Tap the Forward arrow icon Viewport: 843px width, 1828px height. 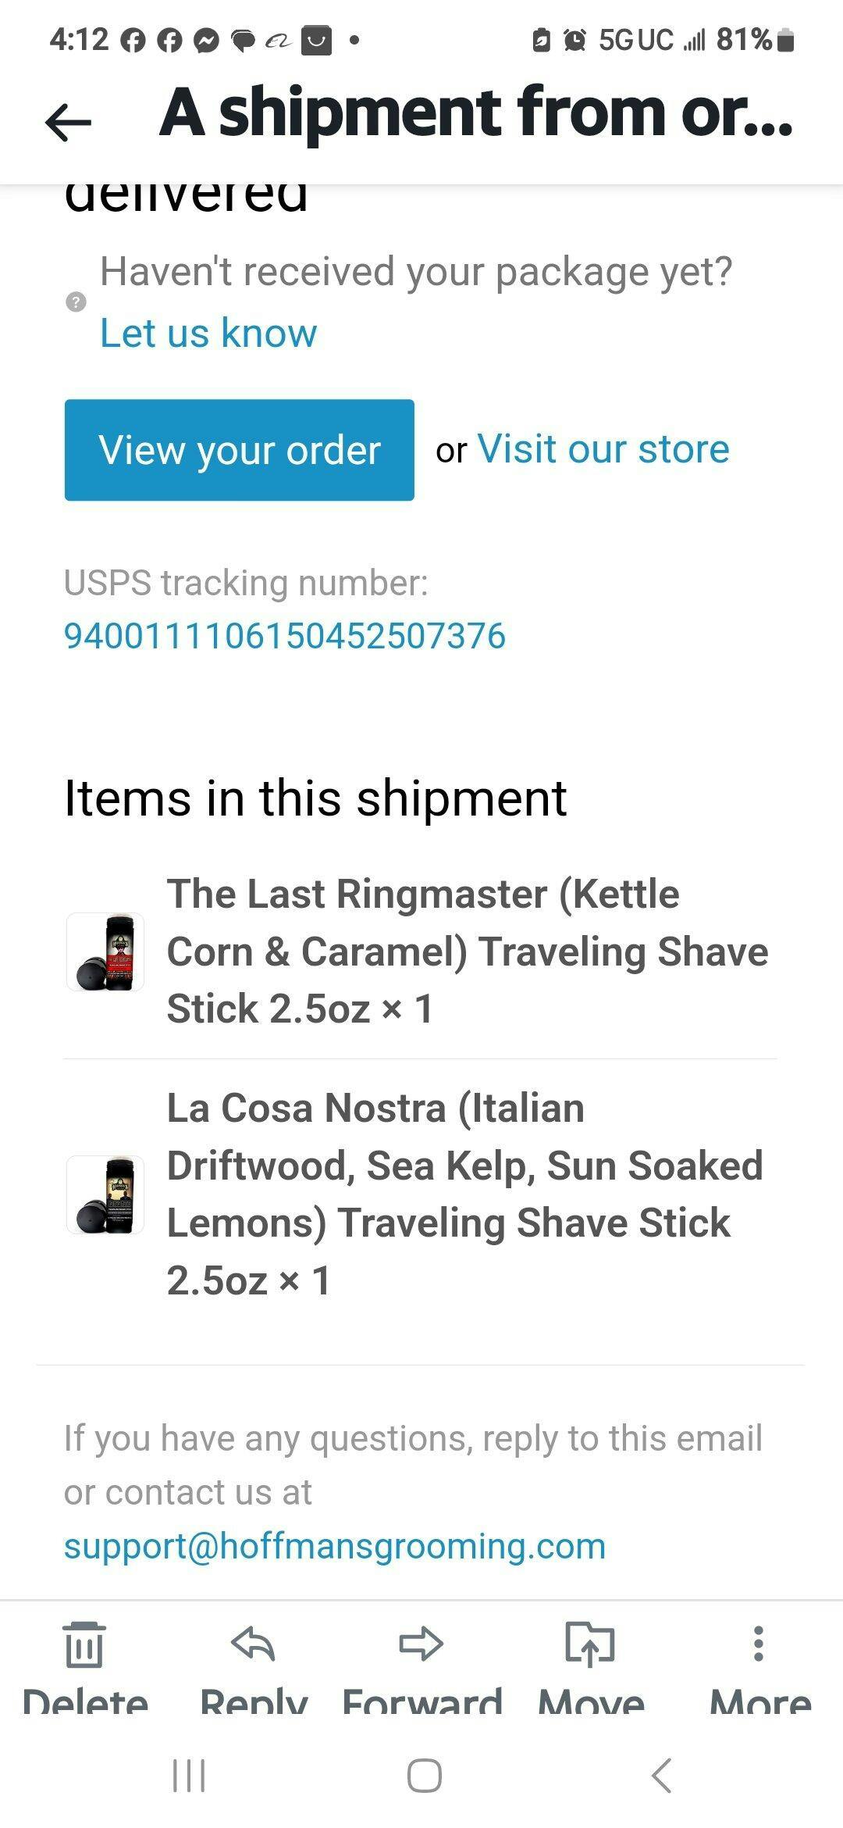[421, 1644]
